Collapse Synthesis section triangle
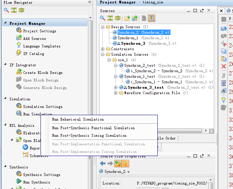The height and width of the screenshot is (189, 233). [x=5, y=166]
